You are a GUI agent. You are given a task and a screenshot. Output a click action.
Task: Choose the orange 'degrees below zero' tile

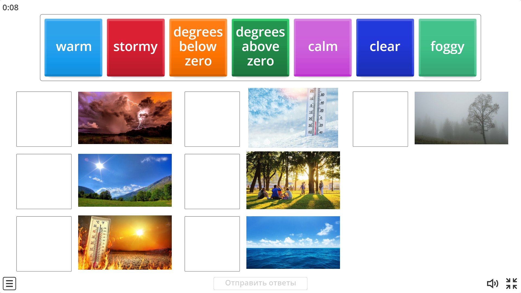pos(198,47)
